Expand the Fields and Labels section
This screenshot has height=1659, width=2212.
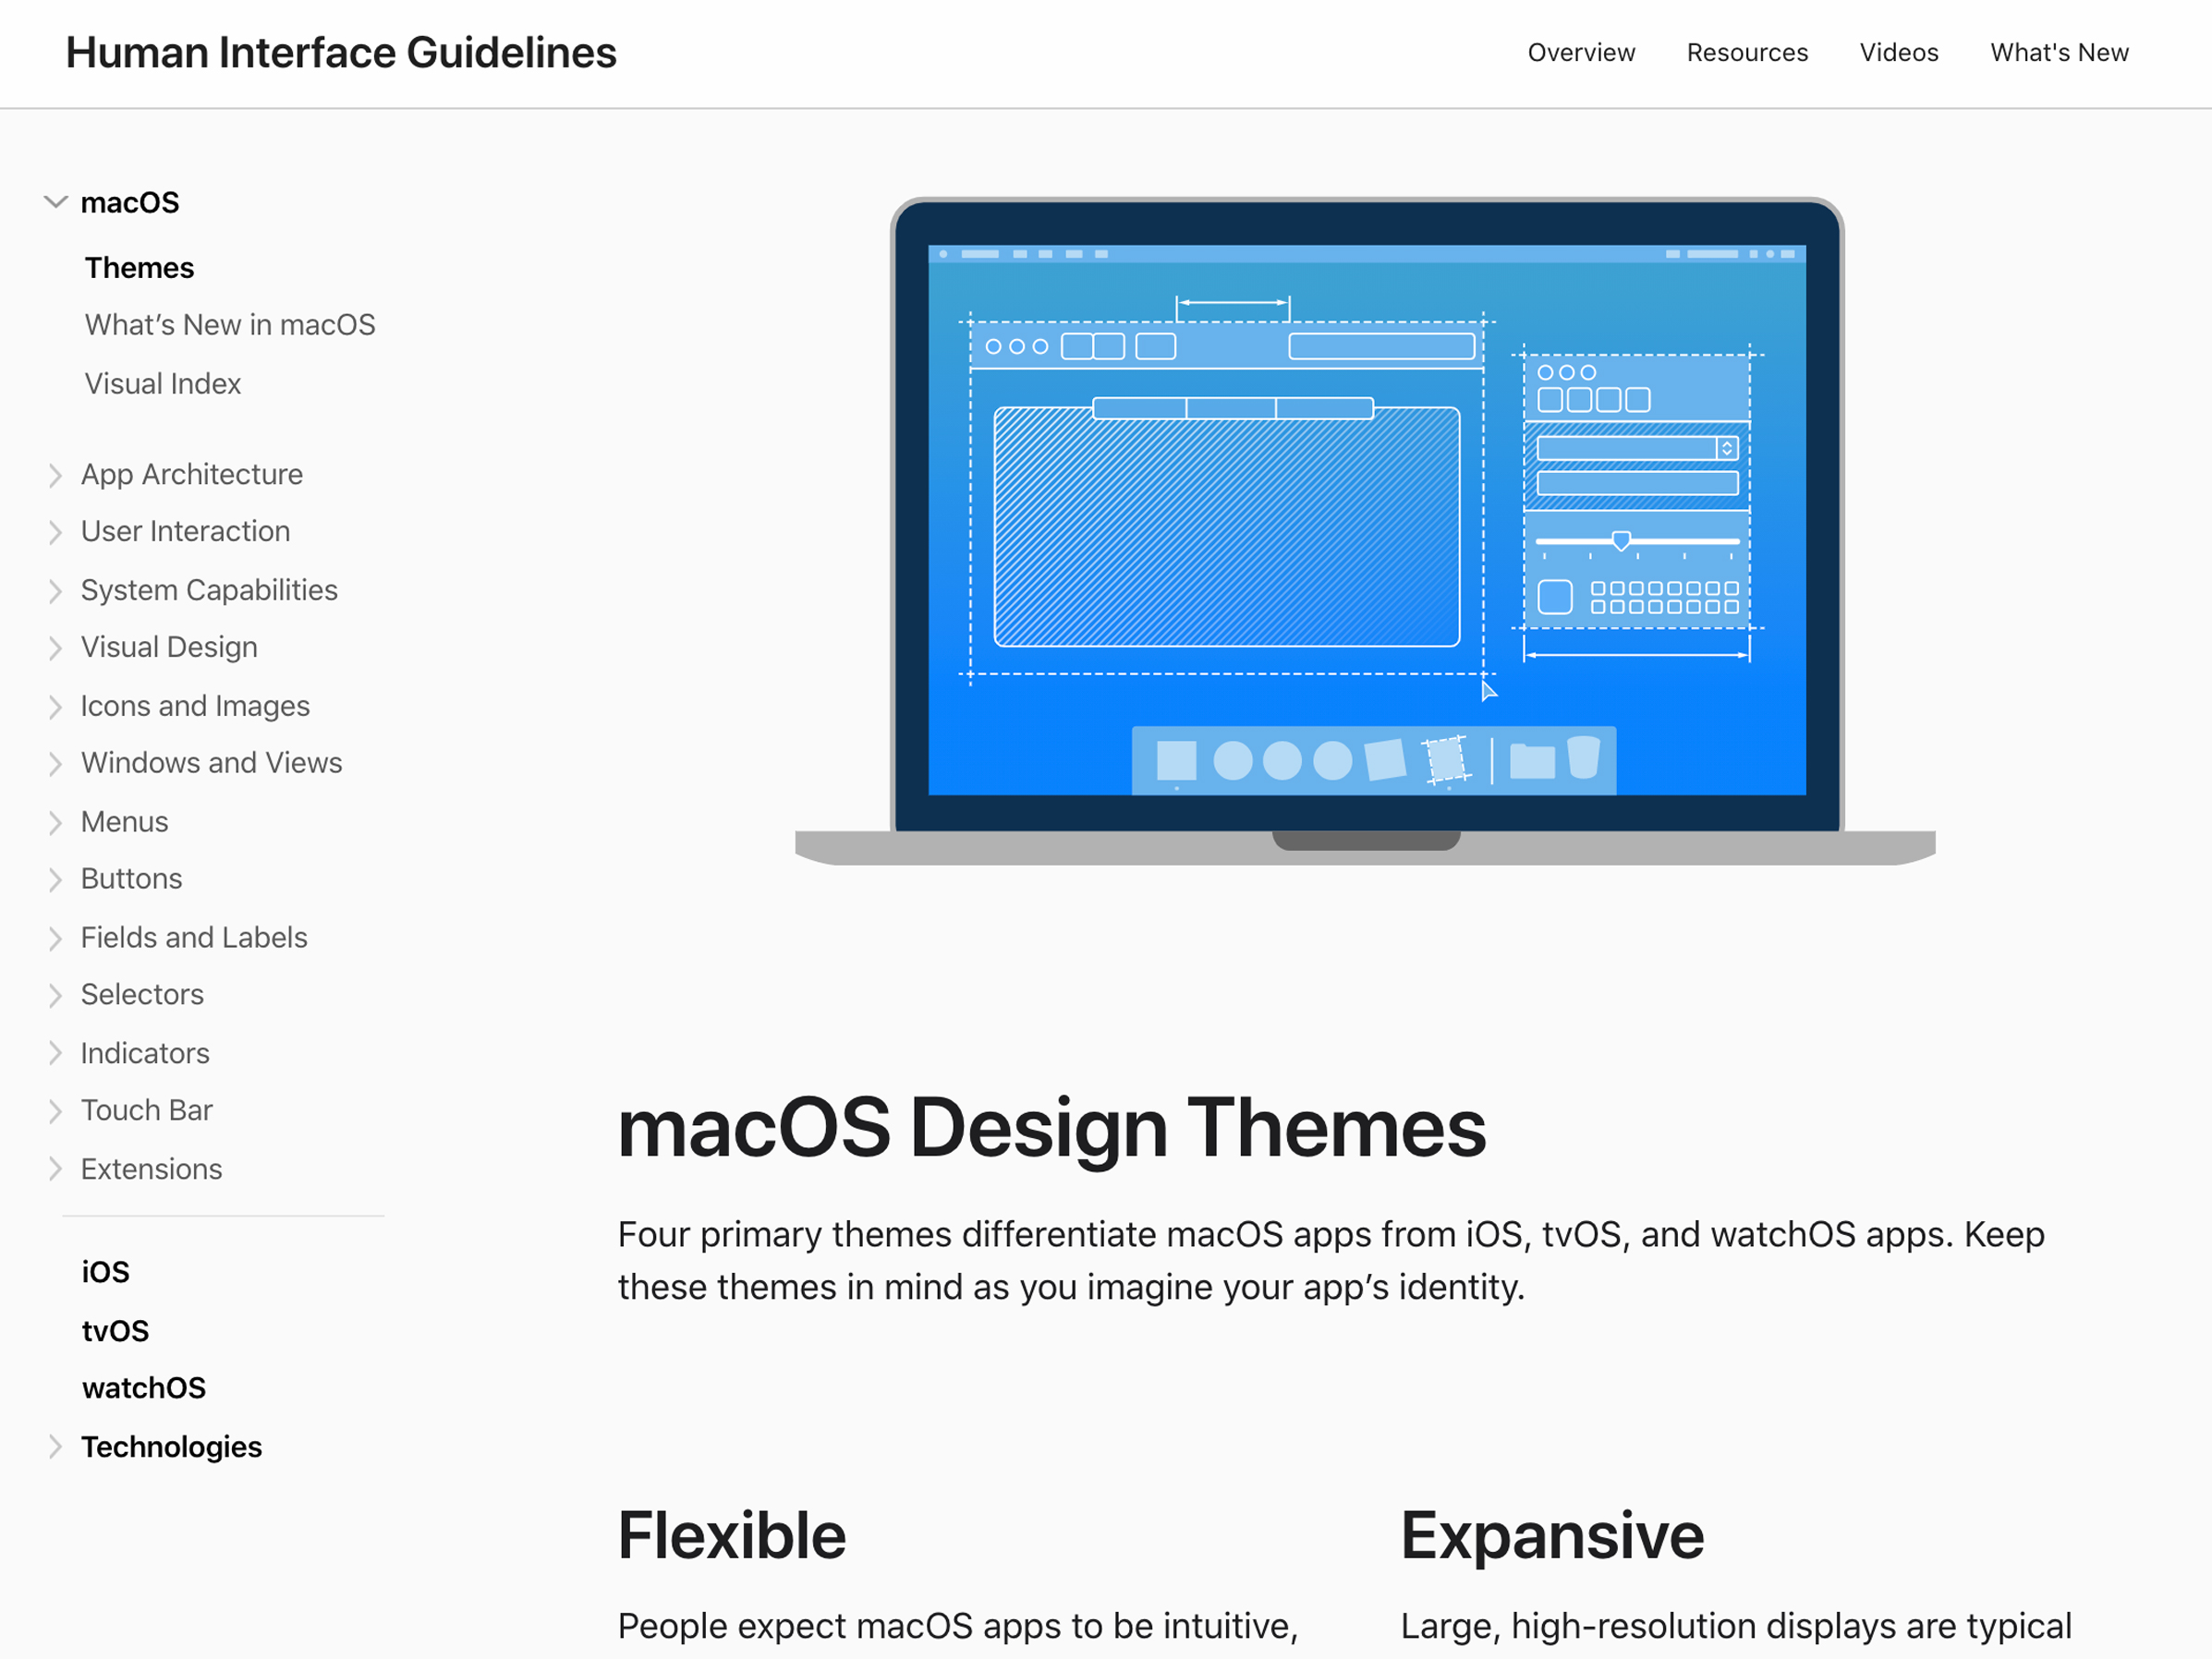point(57,938)
